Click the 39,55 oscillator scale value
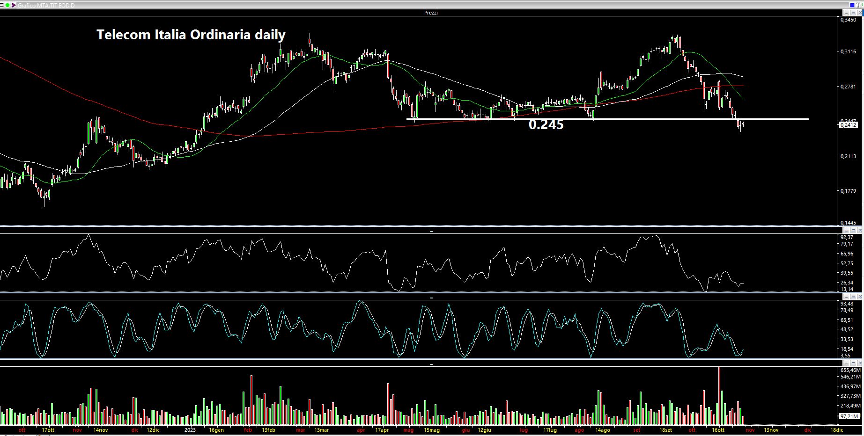864x436 pixels. (x=847, y=273)
